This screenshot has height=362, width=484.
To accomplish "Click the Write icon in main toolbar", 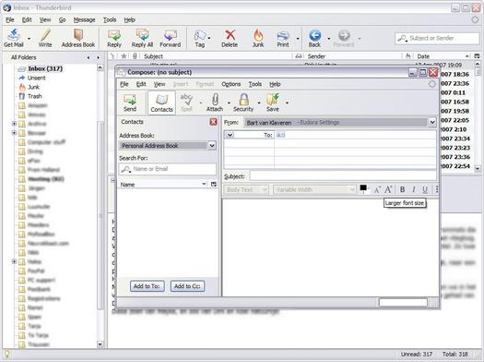I will [45, 38].
